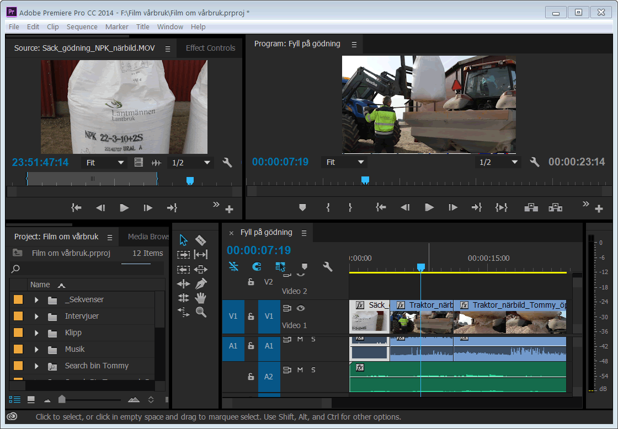618x429 pixels.
Task: Click the project panel thumbnail zoom slider
Action: point(62,399)
